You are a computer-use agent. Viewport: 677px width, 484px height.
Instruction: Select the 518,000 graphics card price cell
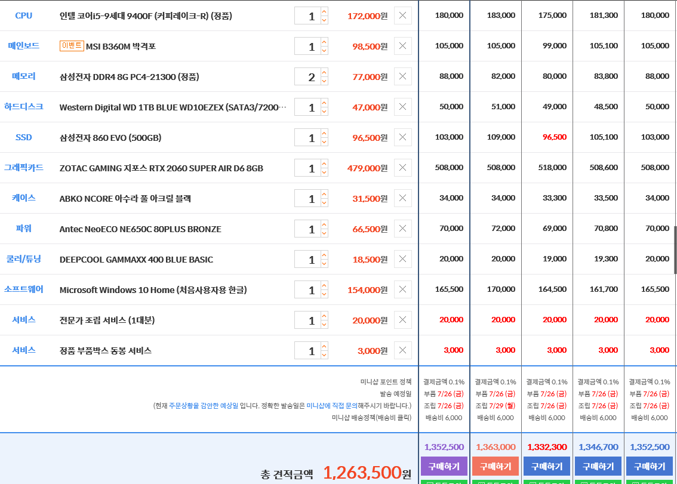coord(552,168)
